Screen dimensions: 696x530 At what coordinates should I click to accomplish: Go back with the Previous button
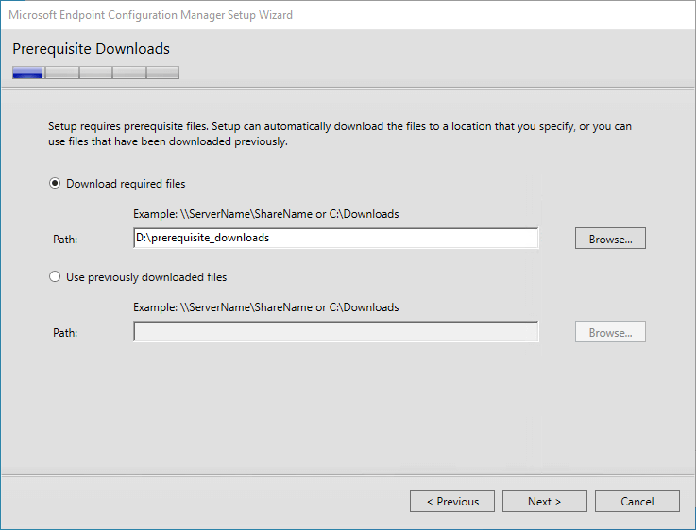[x=452, y=501]
